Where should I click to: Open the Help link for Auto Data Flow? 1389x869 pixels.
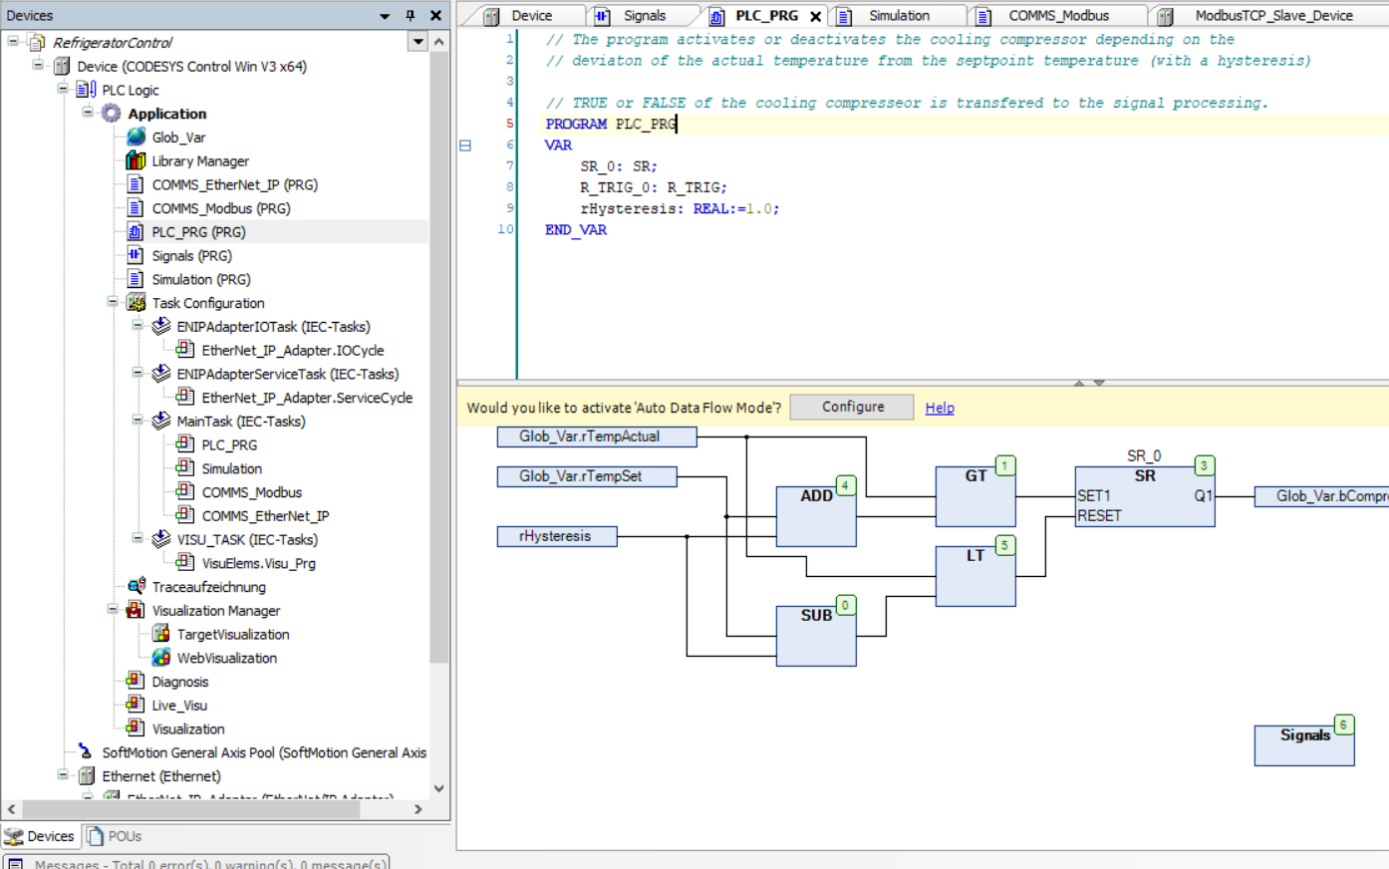pyautogui.click(x=940, y=408)
